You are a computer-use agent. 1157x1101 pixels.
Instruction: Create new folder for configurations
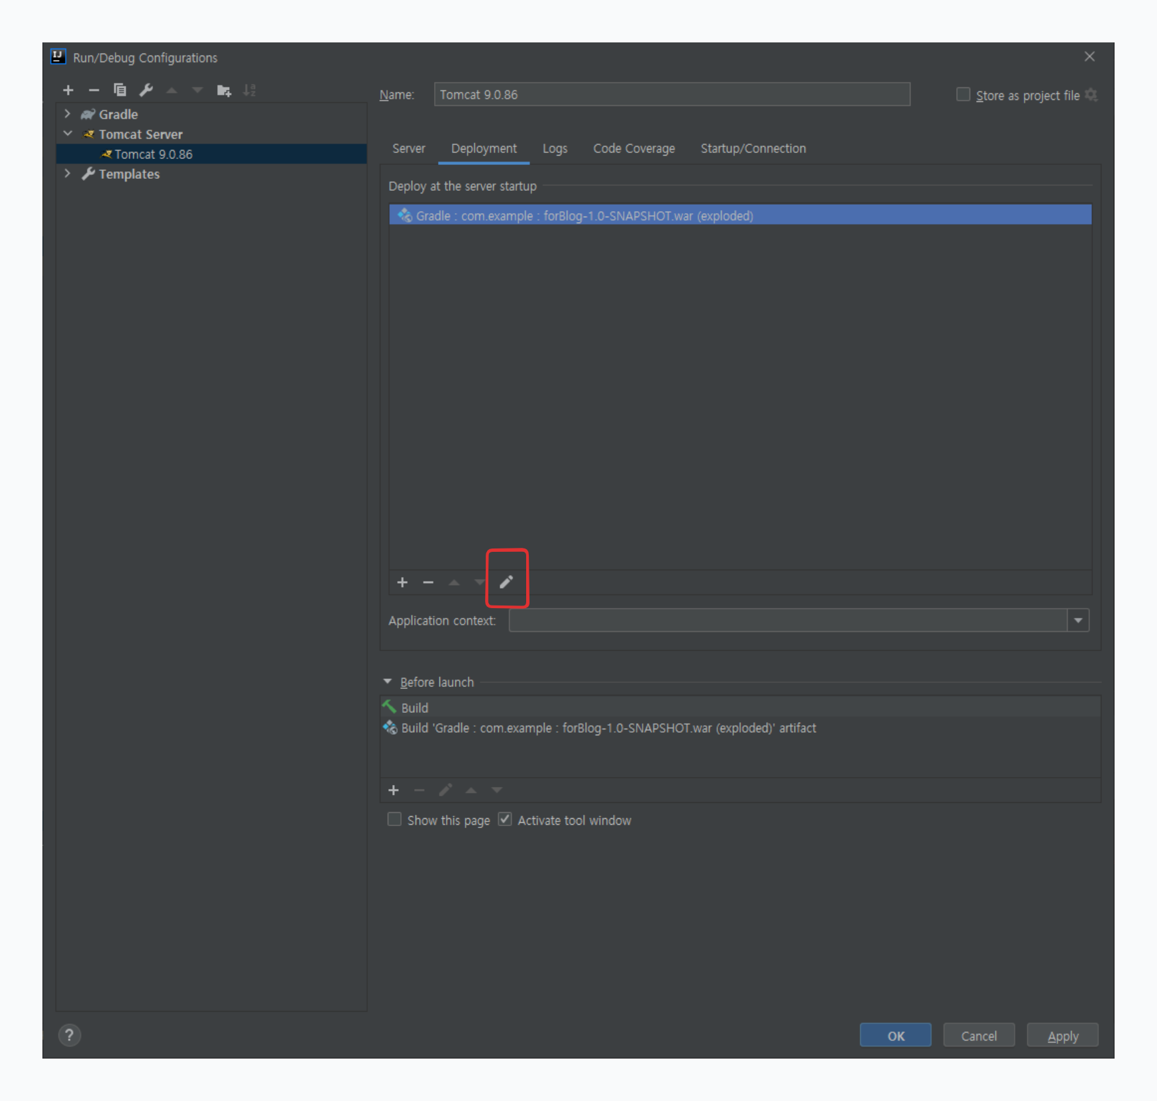pyautogui.click(x=224, y=90)
